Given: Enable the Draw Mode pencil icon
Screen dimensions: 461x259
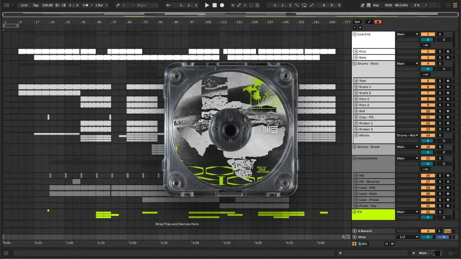Looking at the screenshot, I should point(363,5).
